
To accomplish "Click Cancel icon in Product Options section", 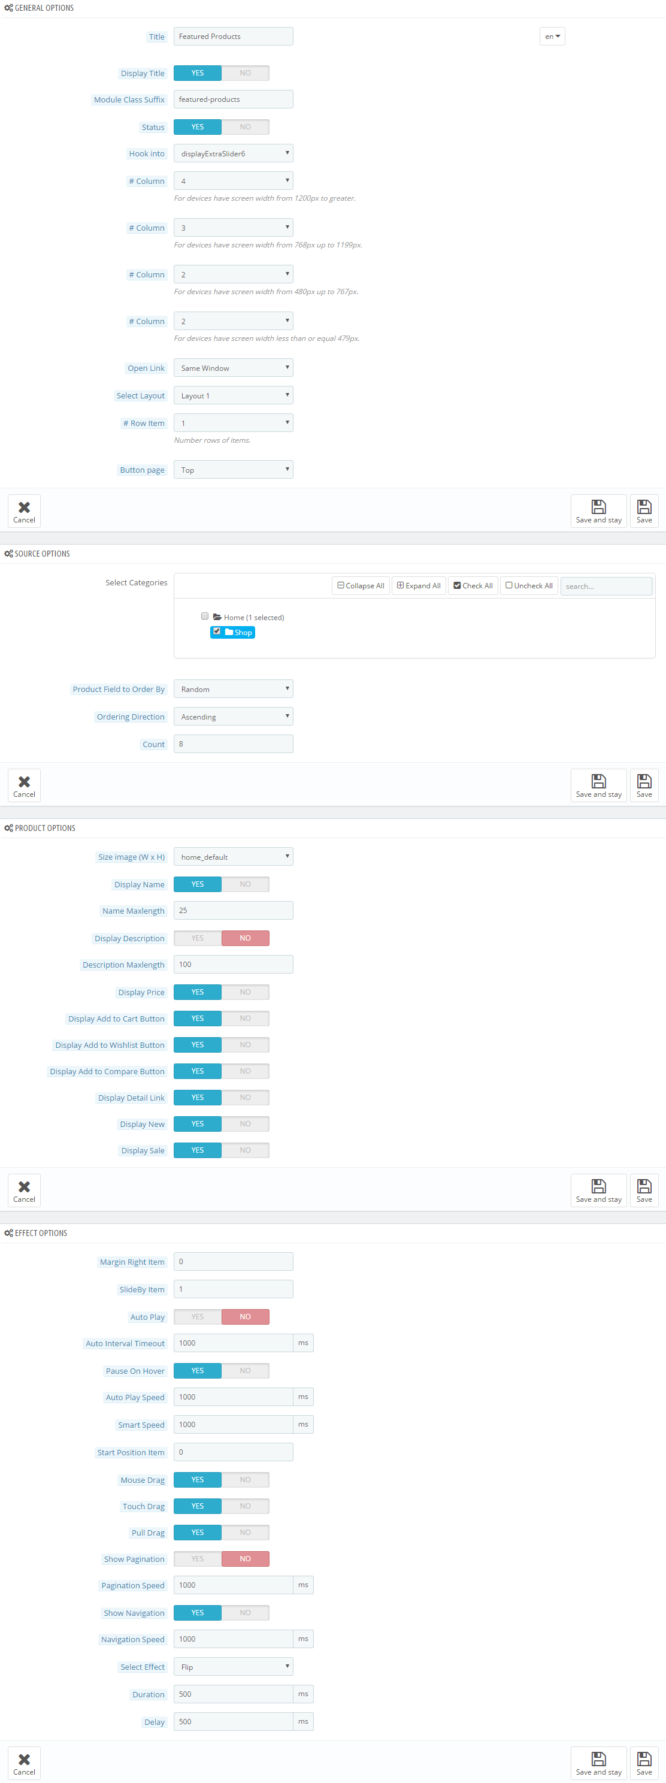I will click(x=24, y=1190).
